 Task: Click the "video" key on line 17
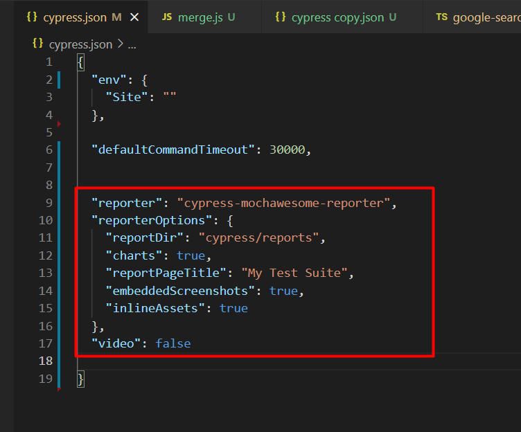[x=116, y=343]
